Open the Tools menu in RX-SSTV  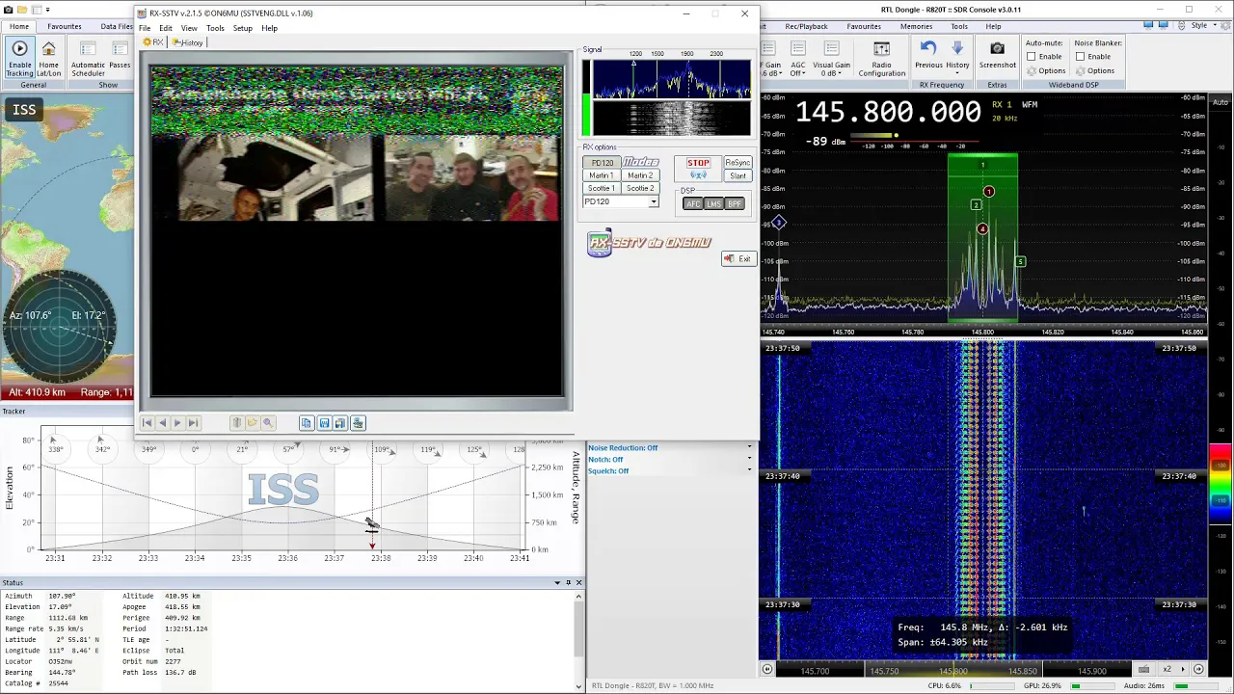(x=215, y=28)
